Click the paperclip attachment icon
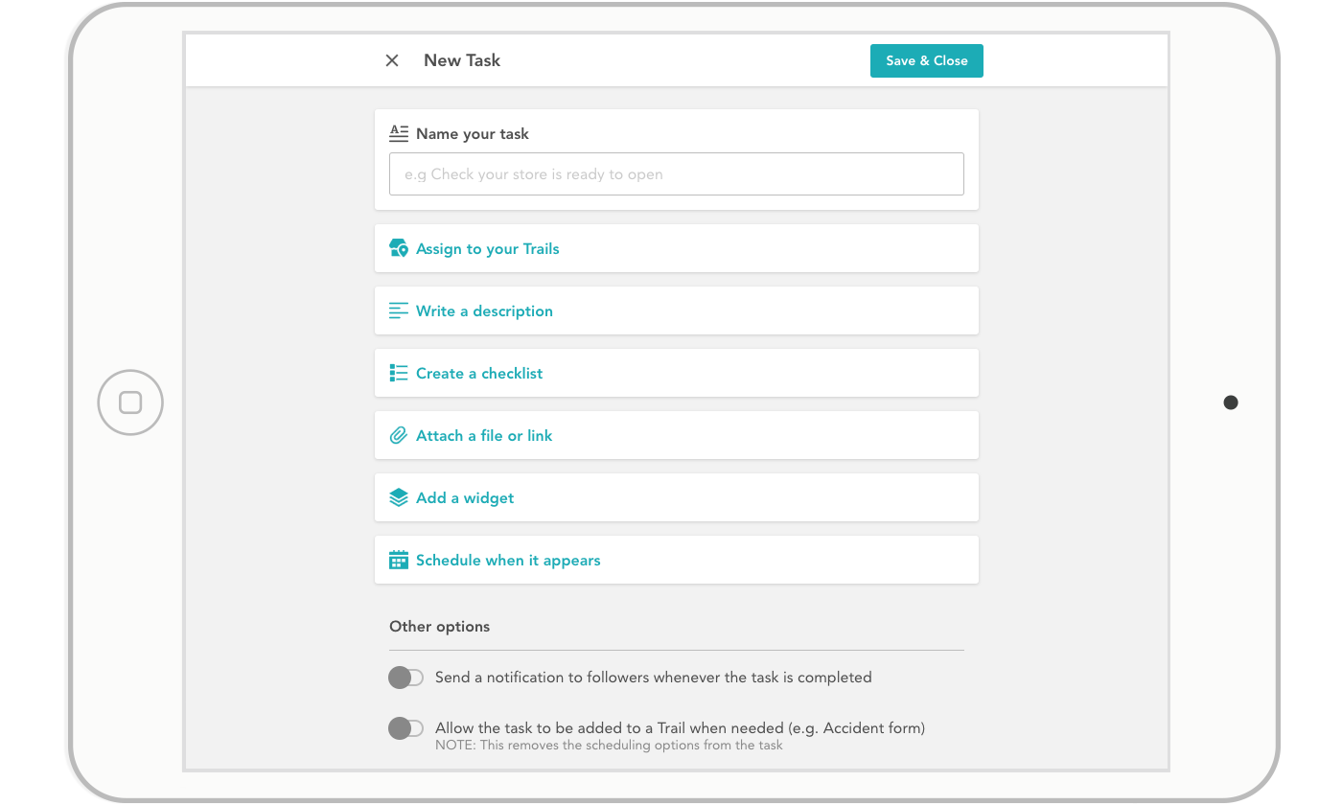Screen dimensions: 1342x805 [x=398, y=434]
